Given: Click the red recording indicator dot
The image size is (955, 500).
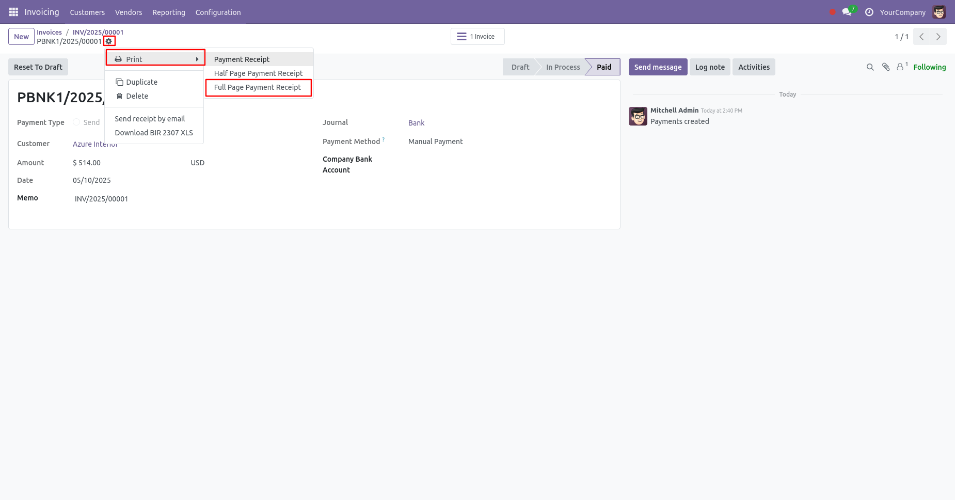Looking at the screenshot, I should pyautogui.click(x=832, y=12).
